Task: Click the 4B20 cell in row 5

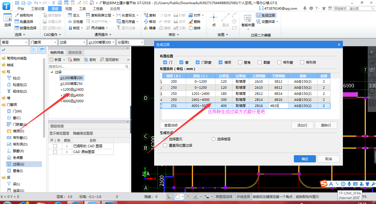Action: (x=278, y=106)
